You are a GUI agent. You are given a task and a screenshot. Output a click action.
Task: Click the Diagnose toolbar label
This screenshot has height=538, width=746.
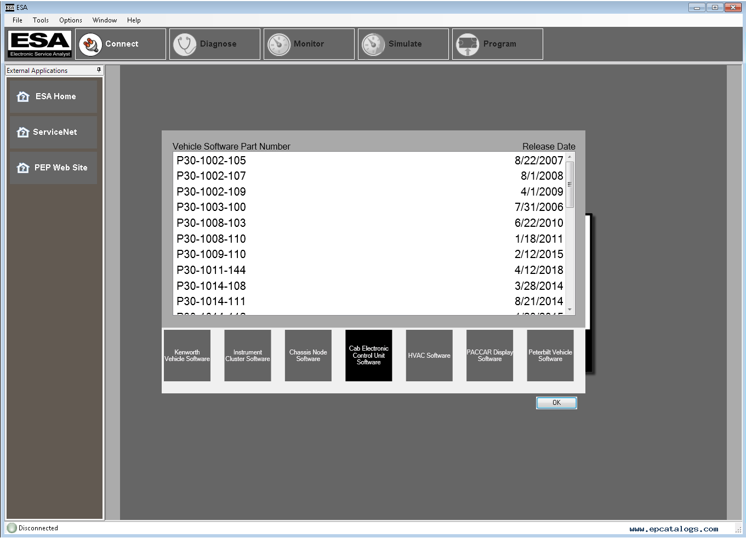[218, 44]
